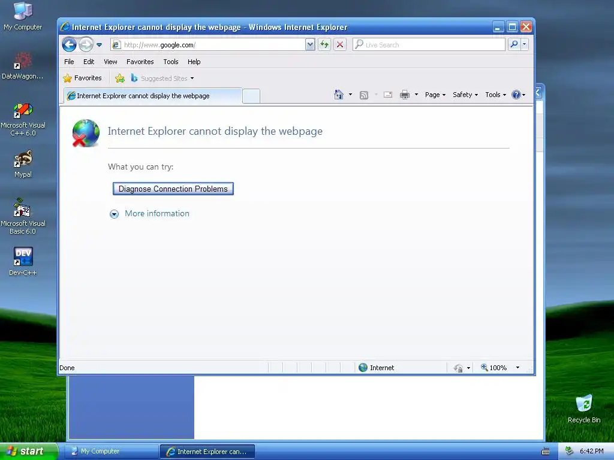Screen dimensions: 614x460
Task: Click the Internet Explorer title bar icon
Action: point(65,26)
